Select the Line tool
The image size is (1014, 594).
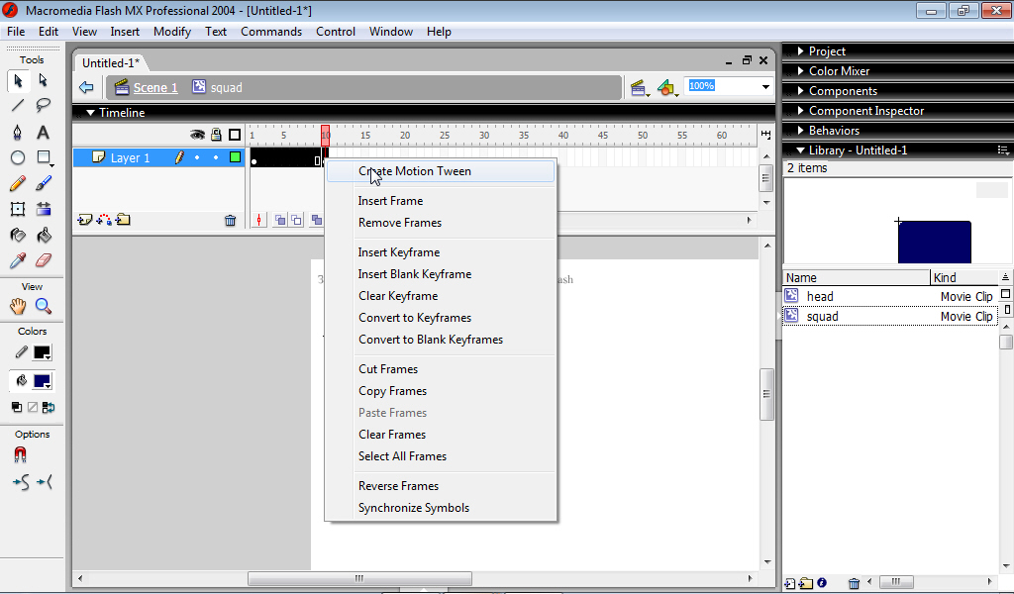(x=18, y=105)
